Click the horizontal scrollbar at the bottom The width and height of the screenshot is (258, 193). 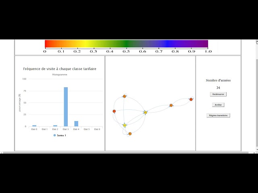click(x=125, y=153)
